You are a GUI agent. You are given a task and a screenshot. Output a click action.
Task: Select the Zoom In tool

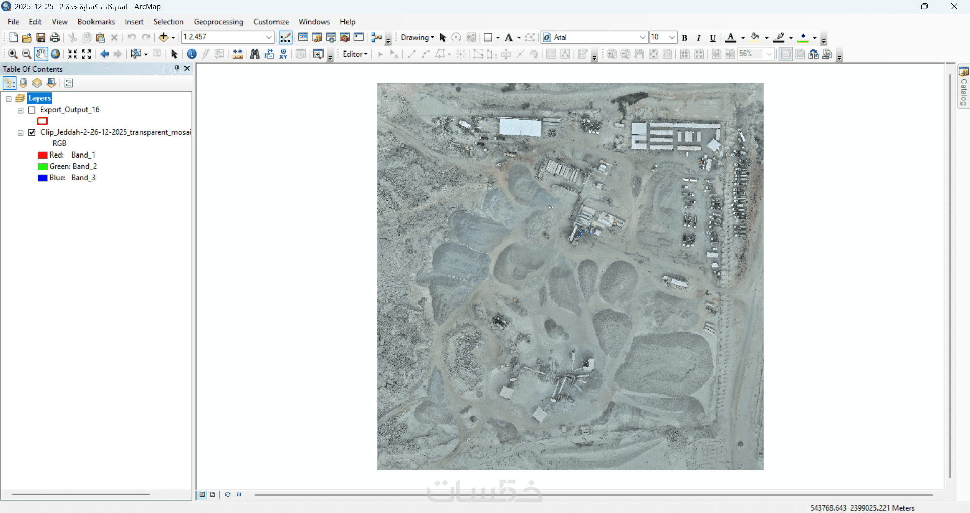pyautogui.click(x=13, y=54)
